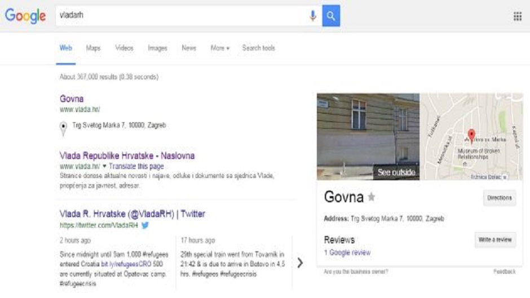This screenshot has height=298, width=530.
Task: Open the map thumbnail
Action: (x=471, y=136)
